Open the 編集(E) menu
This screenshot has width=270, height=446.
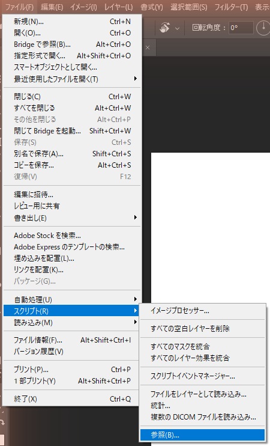click(x=52, y=7)
